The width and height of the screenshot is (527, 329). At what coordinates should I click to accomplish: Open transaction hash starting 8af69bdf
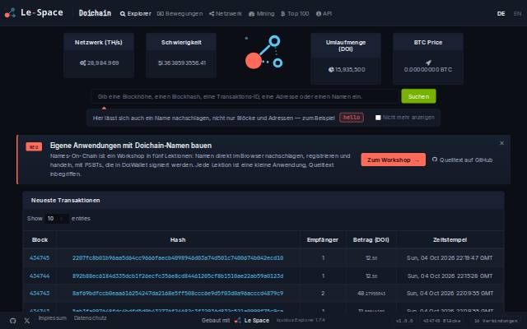coord(178,293)
